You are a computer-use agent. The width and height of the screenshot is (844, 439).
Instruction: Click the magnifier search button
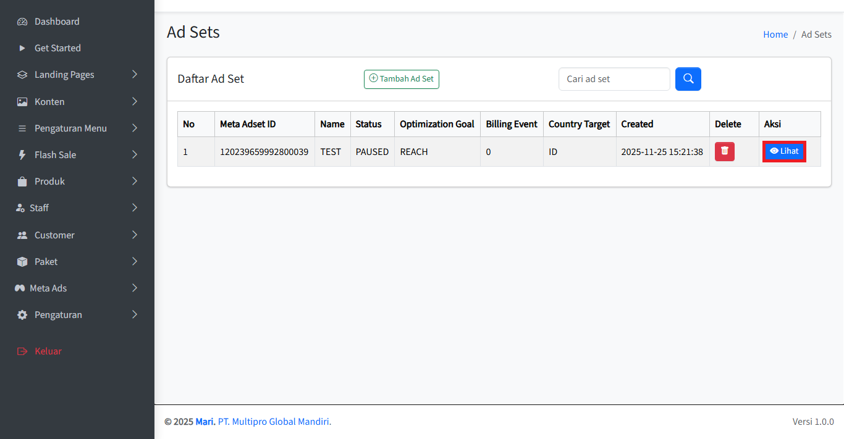tap(688, 79)
